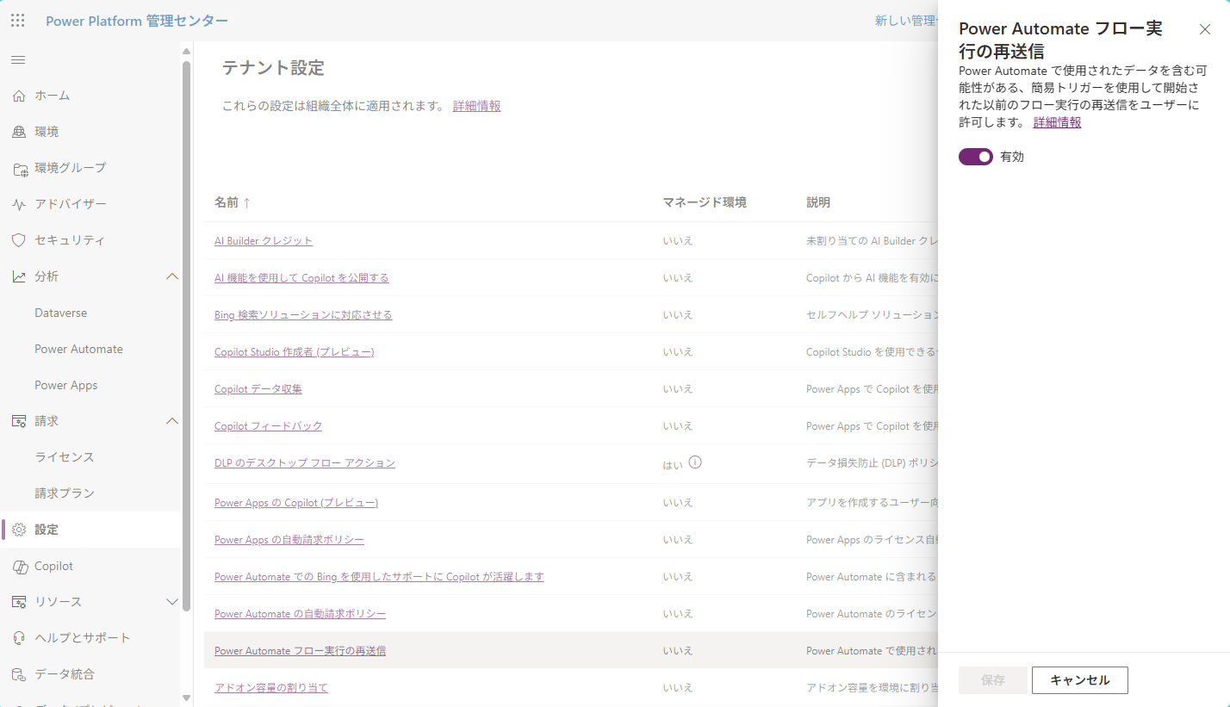Open Power Apps の Copilot (プレビュー) setting
The image size is (1230, 707).
[296, 503]
